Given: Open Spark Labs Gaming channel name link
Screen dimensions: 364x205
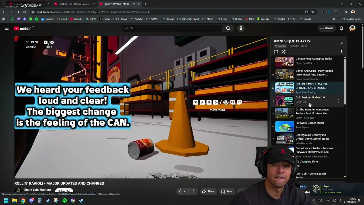Looking at the screenshot, I should [37, 190].
